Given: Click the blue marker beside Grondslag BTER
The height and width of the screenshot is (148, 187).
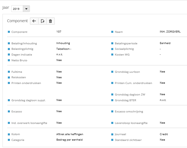Looking at the screenshot, I should [112, 100].
